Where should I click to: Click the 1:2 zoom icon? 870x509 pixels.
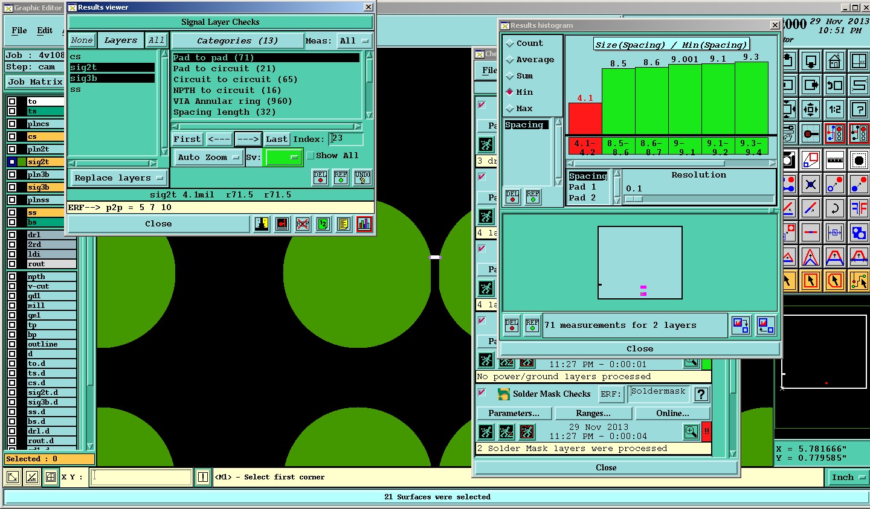[834, 109]
